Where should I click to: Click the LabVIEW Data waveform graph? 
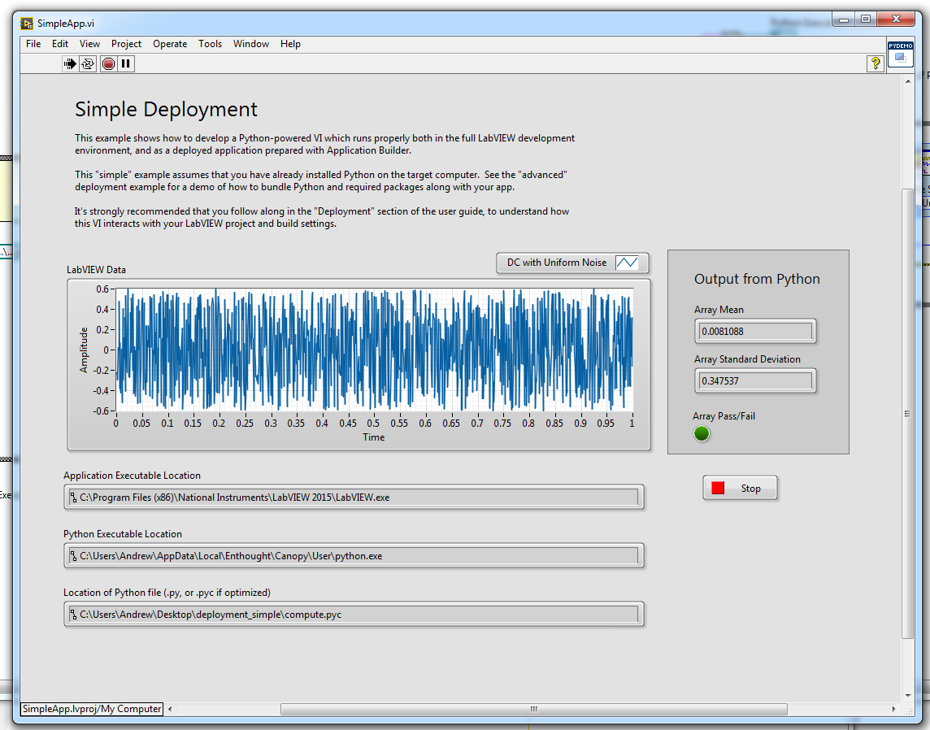(x=359, y=365)
